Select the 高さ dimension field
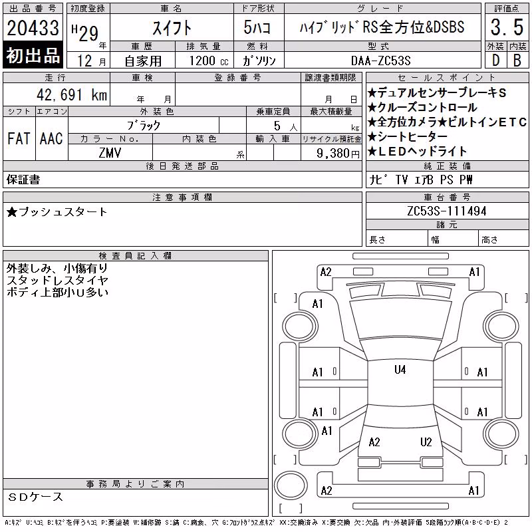Image resolution: width=532 pixels, height=532 pixels. pyautogui.click(x=504, y=239)
